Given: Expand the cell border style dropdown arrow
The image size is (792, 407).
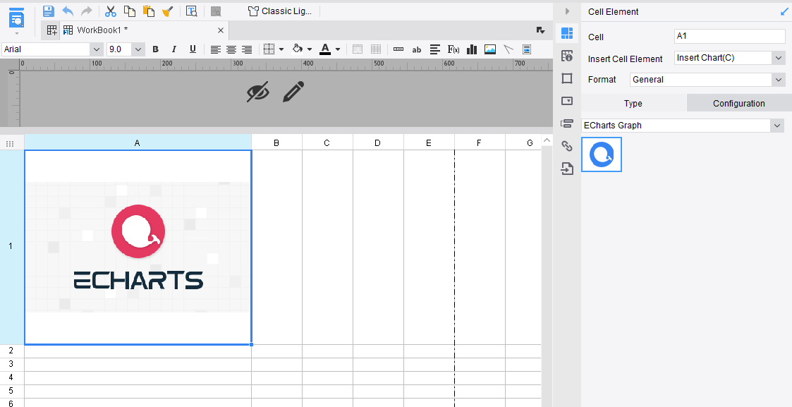Looking at the screenshot, I should click(x=281, y=49).
